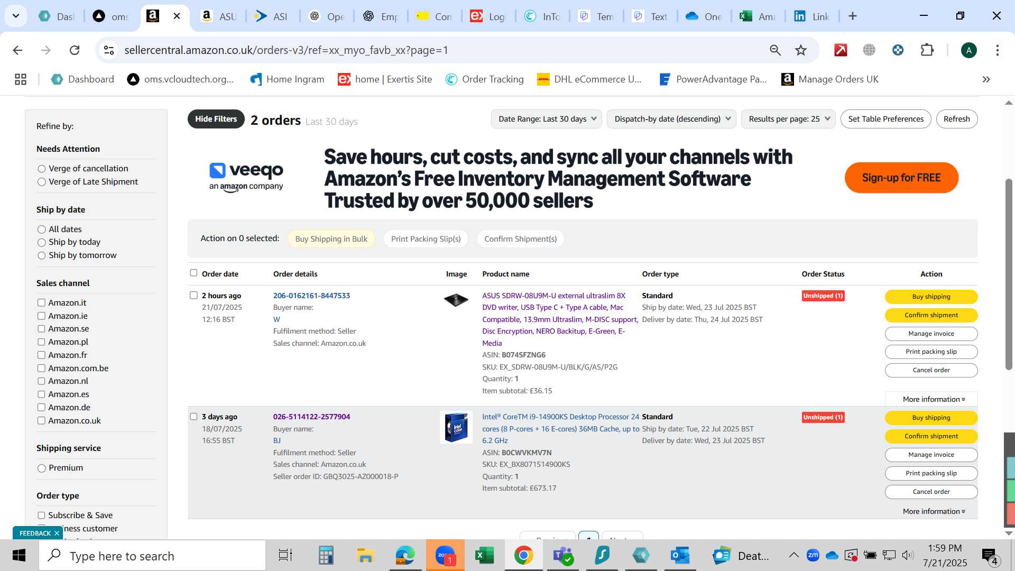Viewport: 1015px width, 571px height.
Task: Open Outlook from the taskbar
Action: [x=680, y=556]
